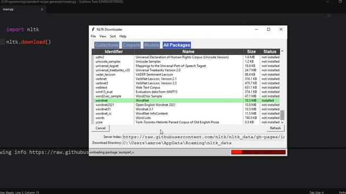Switch to the Corpora tab
Viewport: 346px width, 194px height.
click(x=131, y=45)
